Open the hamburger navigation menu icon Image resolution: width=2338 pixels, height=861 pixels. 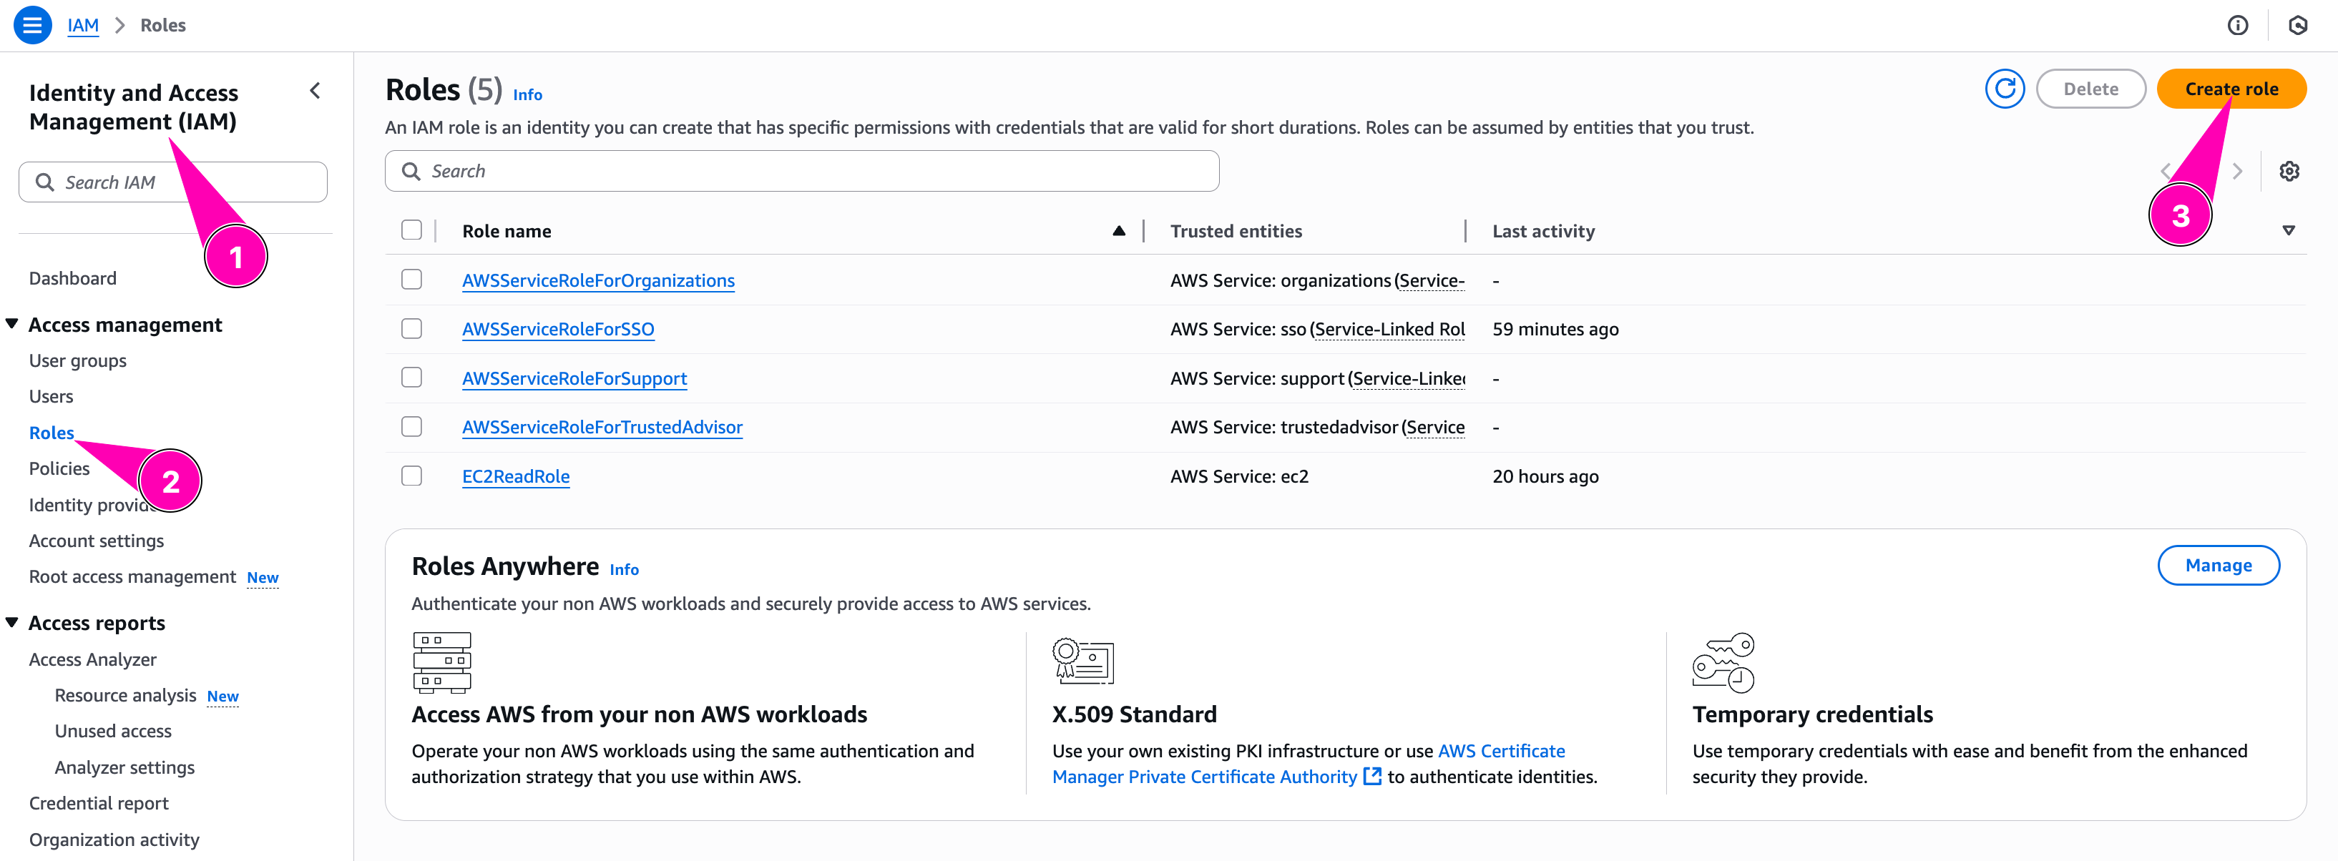coord(31,24)
